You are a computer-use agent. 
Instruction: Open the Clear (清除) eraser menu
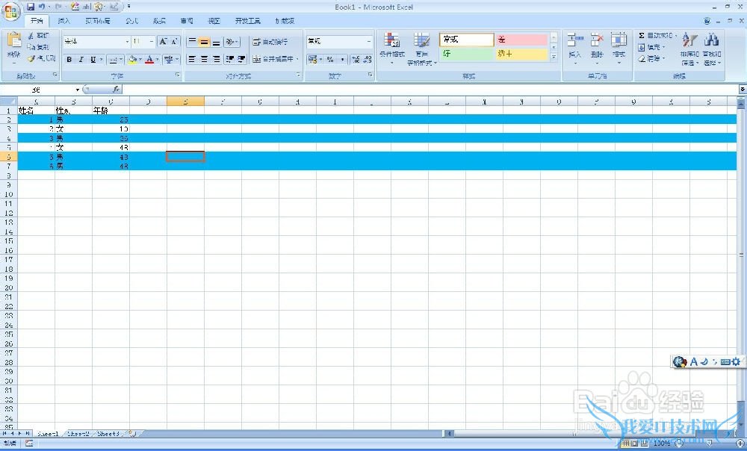(651, 58)
